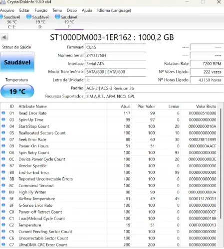Viewport: 224px width, 249px height.
Task: Click the Recursos Suportados field
Action: (x=154, y=96)
